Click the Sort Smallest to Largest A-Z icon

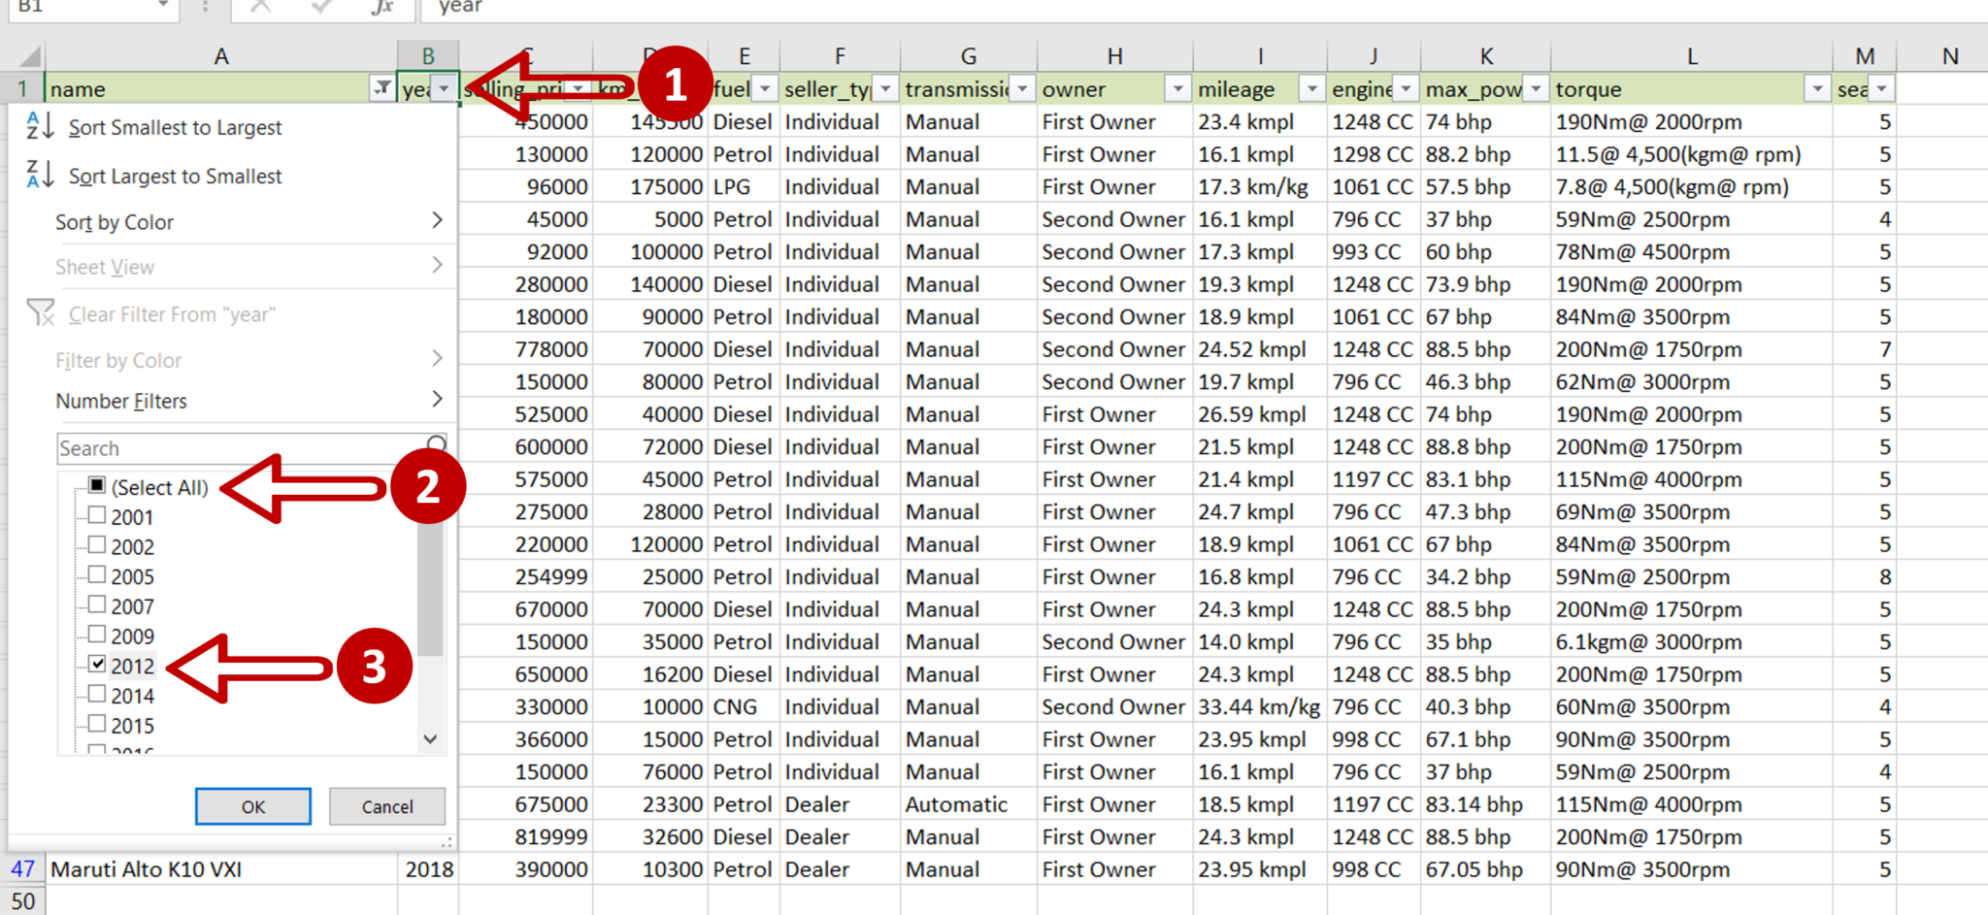tap(39, 126)
